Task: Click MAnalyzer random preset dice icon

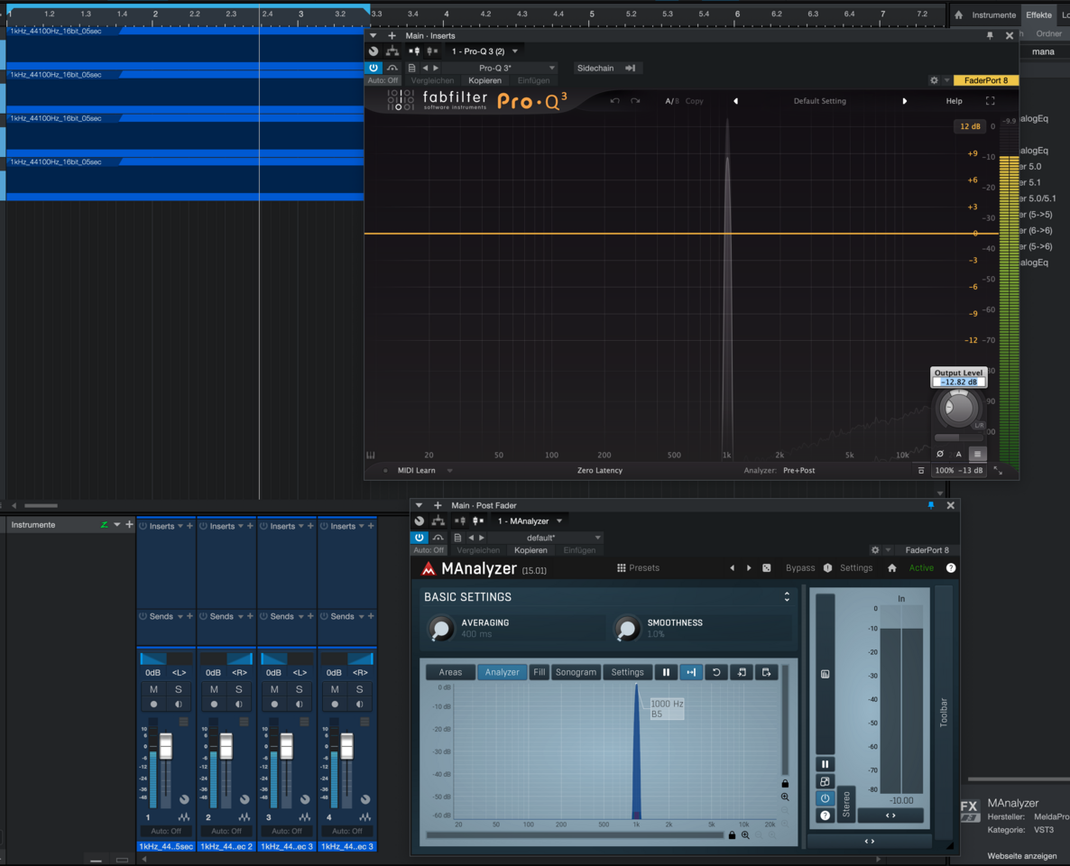Action: tap(766, 567)
